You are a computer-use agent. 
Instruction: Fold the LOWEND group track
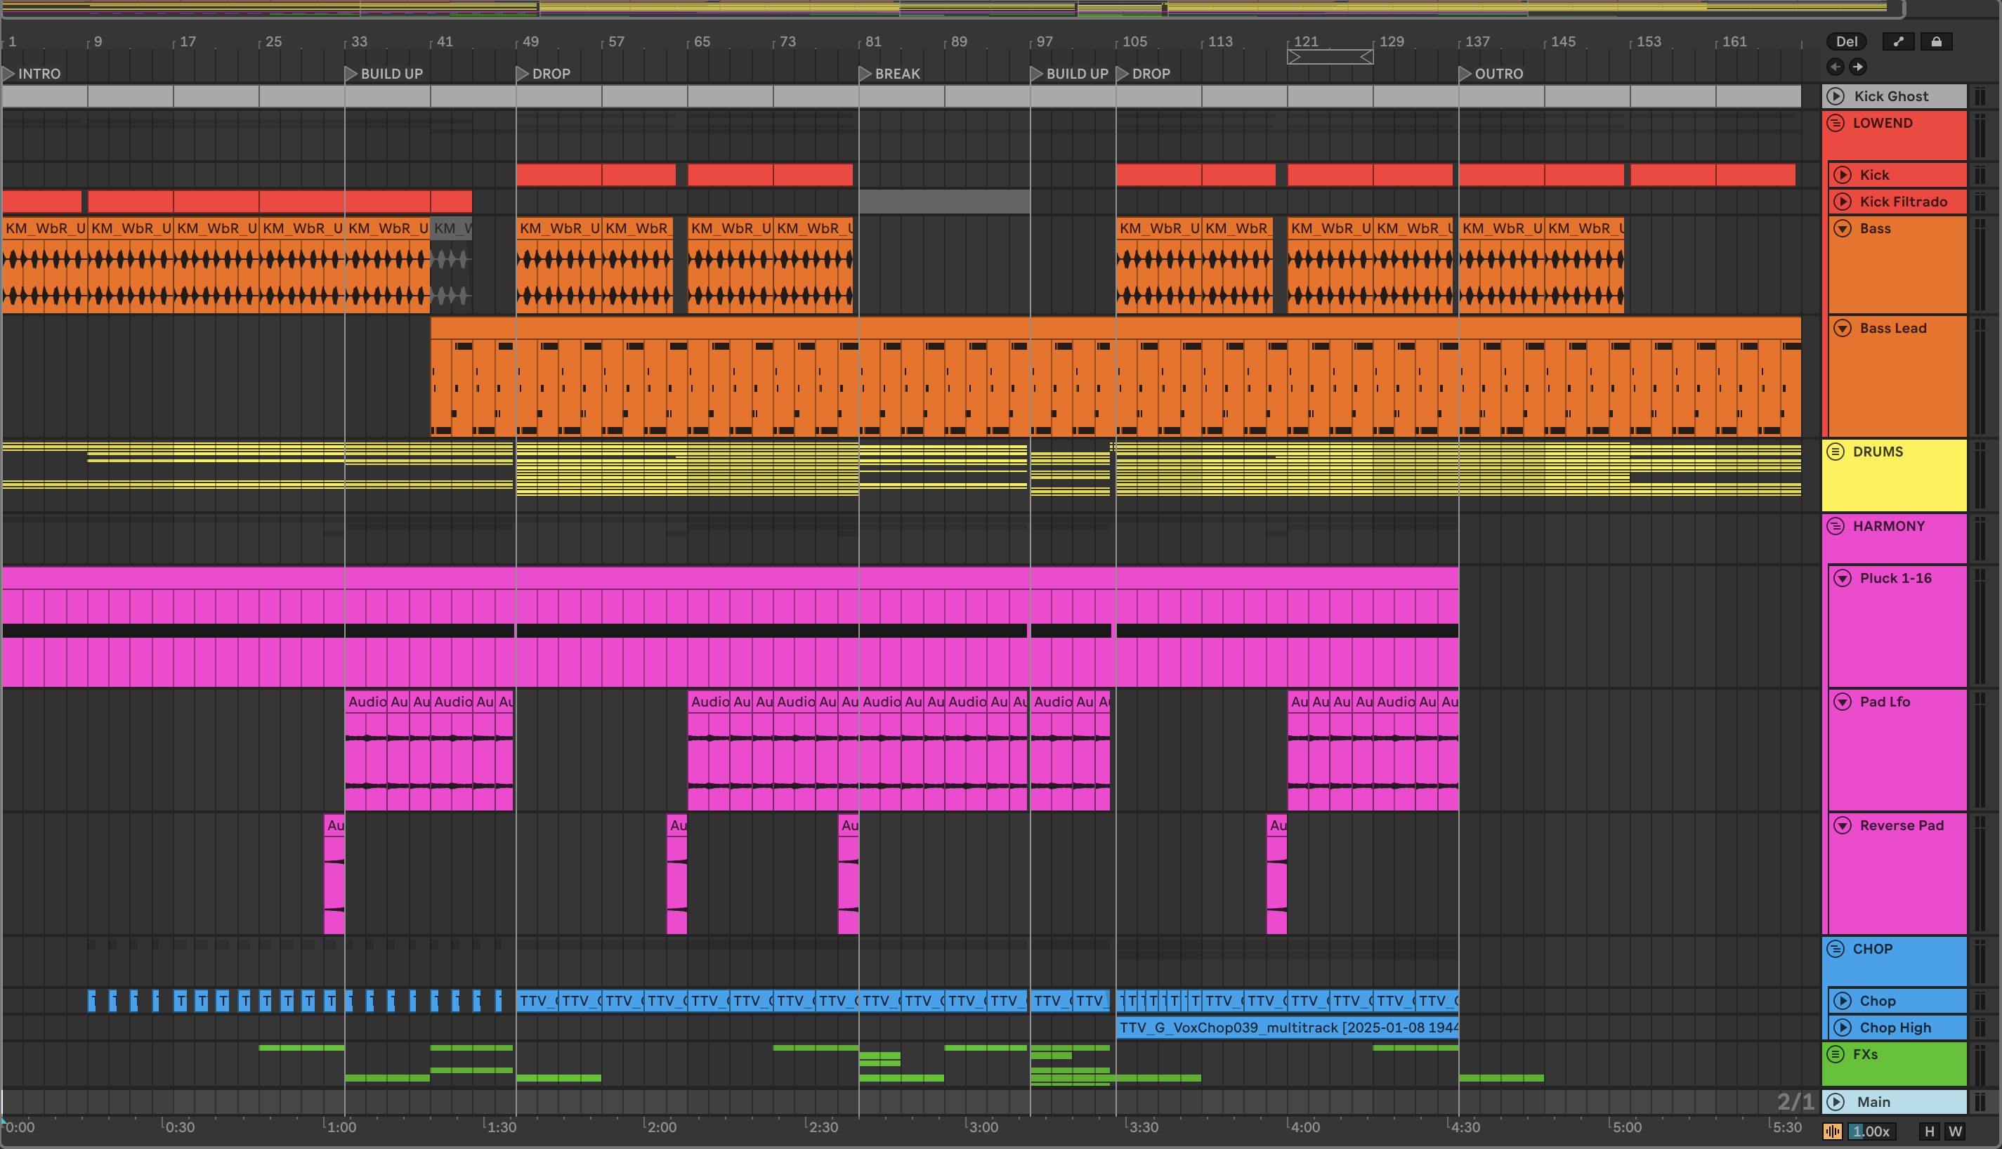[1836, 123]
